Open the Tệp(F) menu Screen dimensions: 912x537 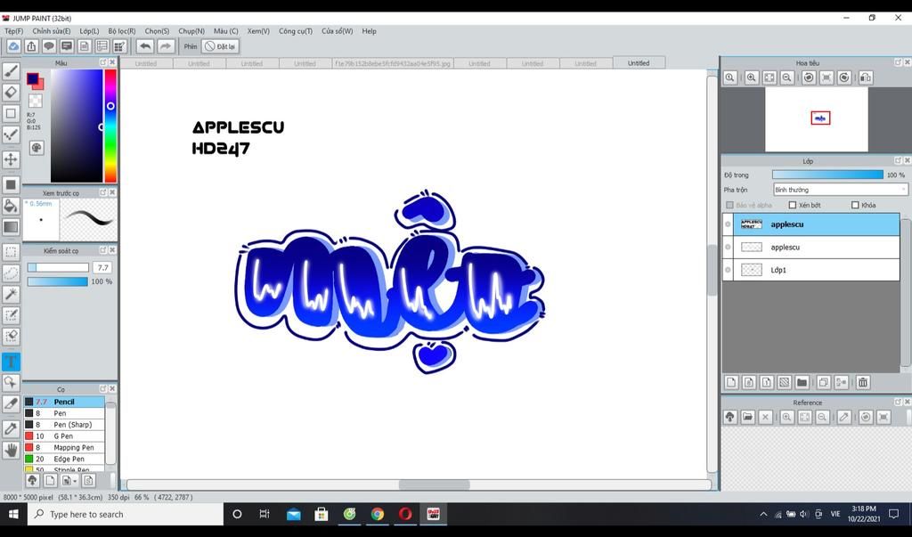14,31
